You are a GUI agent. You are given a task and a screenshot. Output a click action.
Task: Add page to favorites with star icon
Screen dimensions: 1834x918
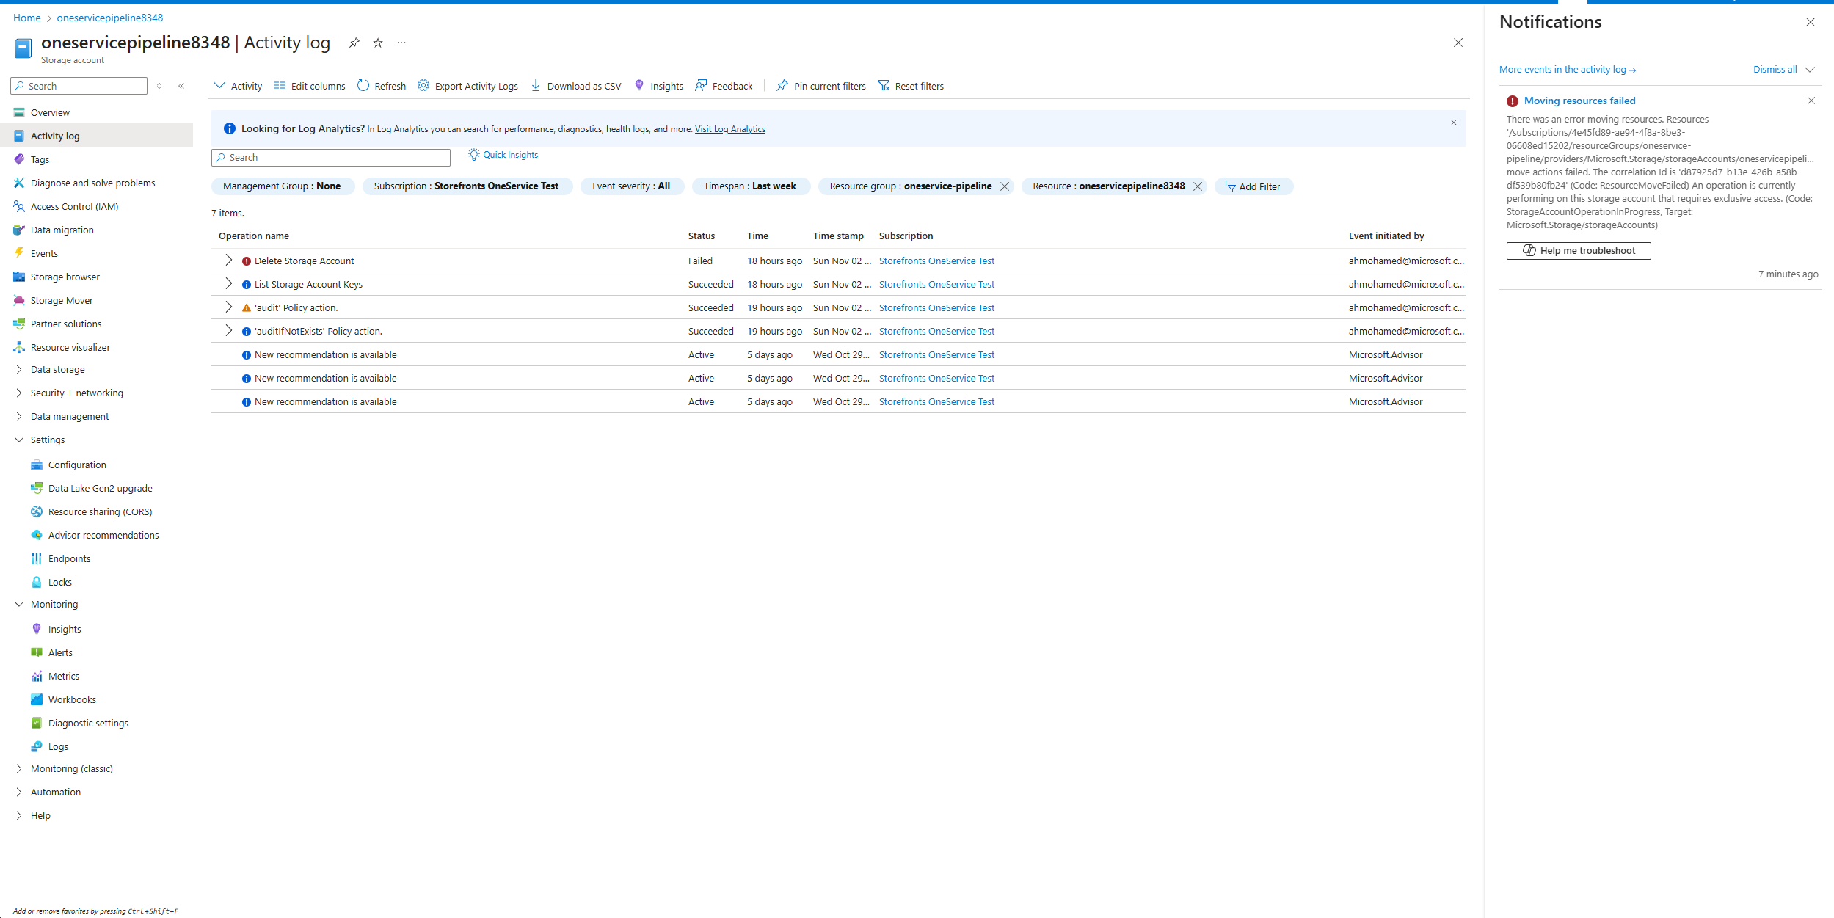(x=378, y=43)
